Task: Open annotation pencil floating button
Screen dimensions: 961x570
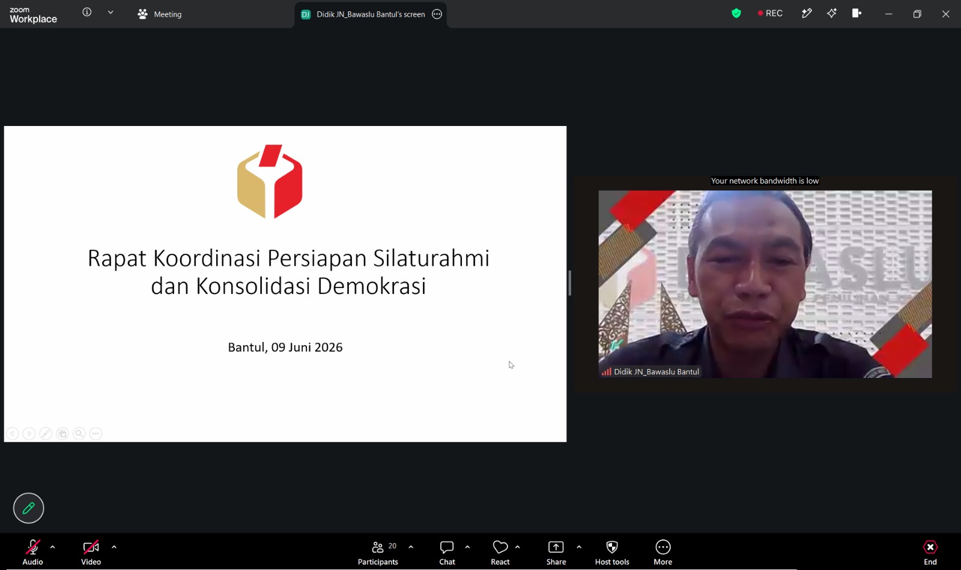Action: [28, 508]
